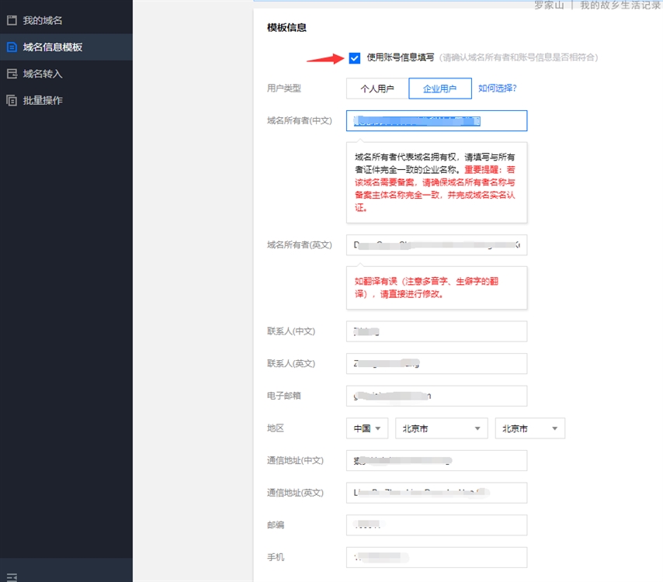663x582 pixels.
Task: Click the 域名转入 sidebar icon
Action: pyautogui.click(x=12, y=74)
